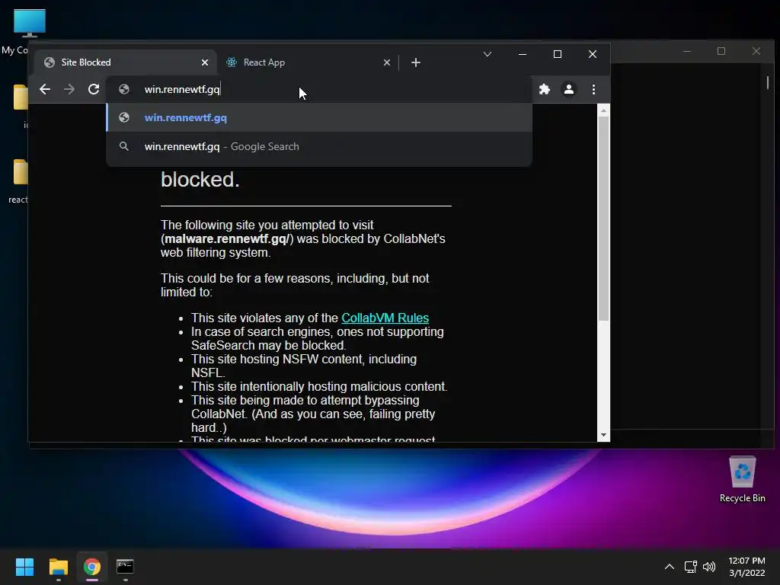Select the Site Blocked tab
780x585 pixels.
pos(126,62)
